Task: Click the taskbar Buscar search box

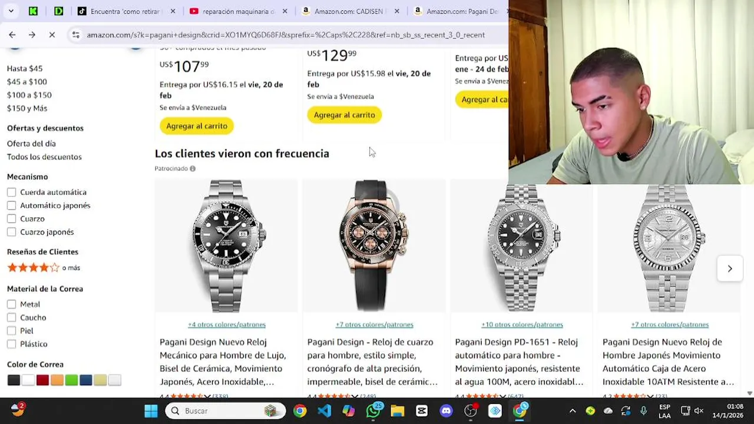Action: (x=225, y=410)
